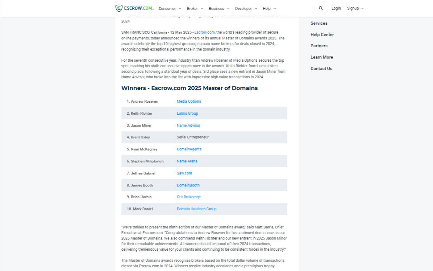Click the 'Serial Entrepreneur' cell text

point(193,137)
